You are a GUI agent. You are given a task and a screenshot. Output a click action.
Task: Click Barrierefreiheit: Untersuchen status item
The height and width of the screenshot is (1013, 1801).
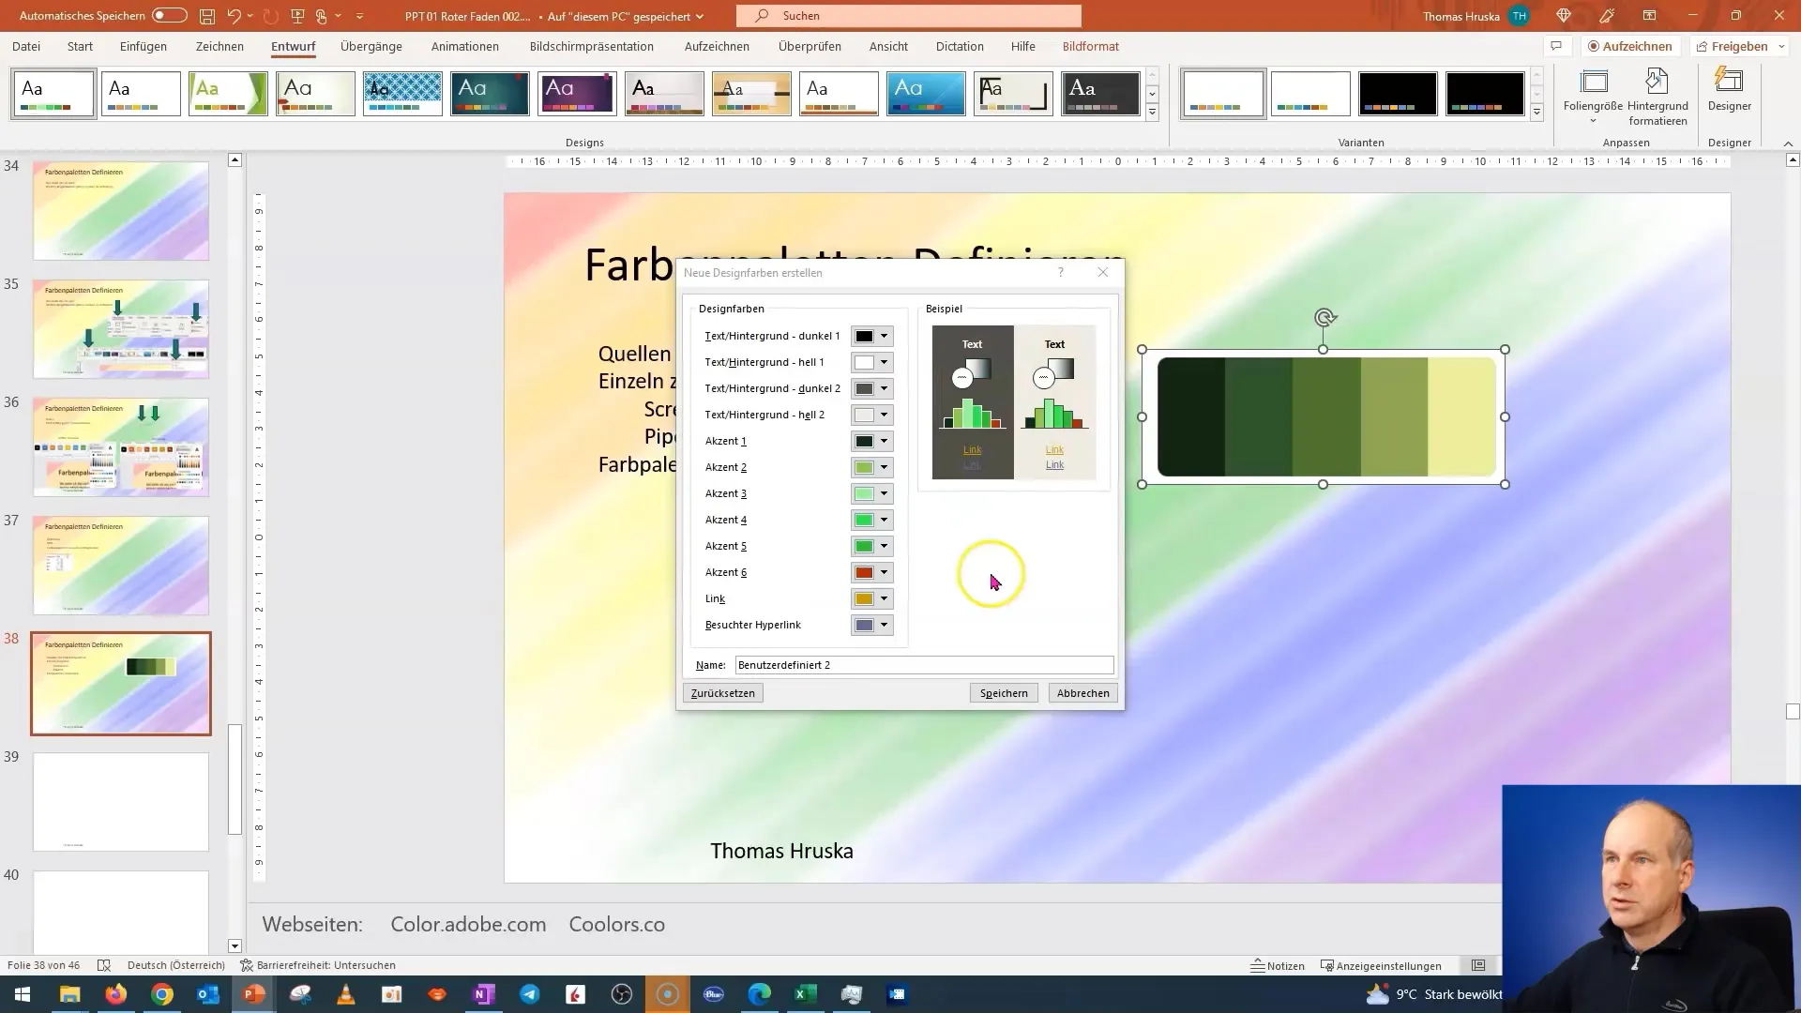(x=318, y=965)
